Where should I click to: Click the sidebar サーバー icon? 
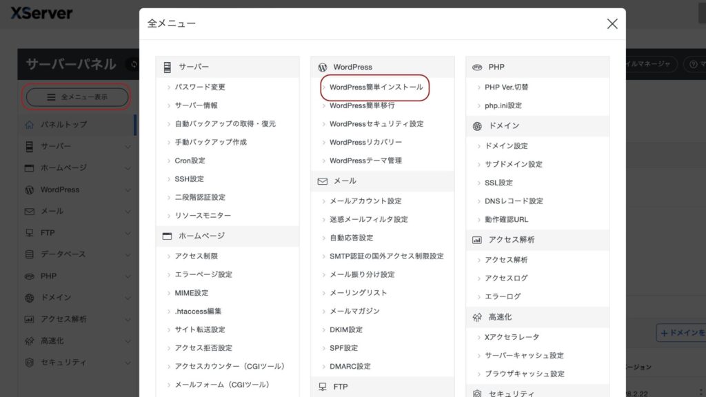click(x=29, y=146)
